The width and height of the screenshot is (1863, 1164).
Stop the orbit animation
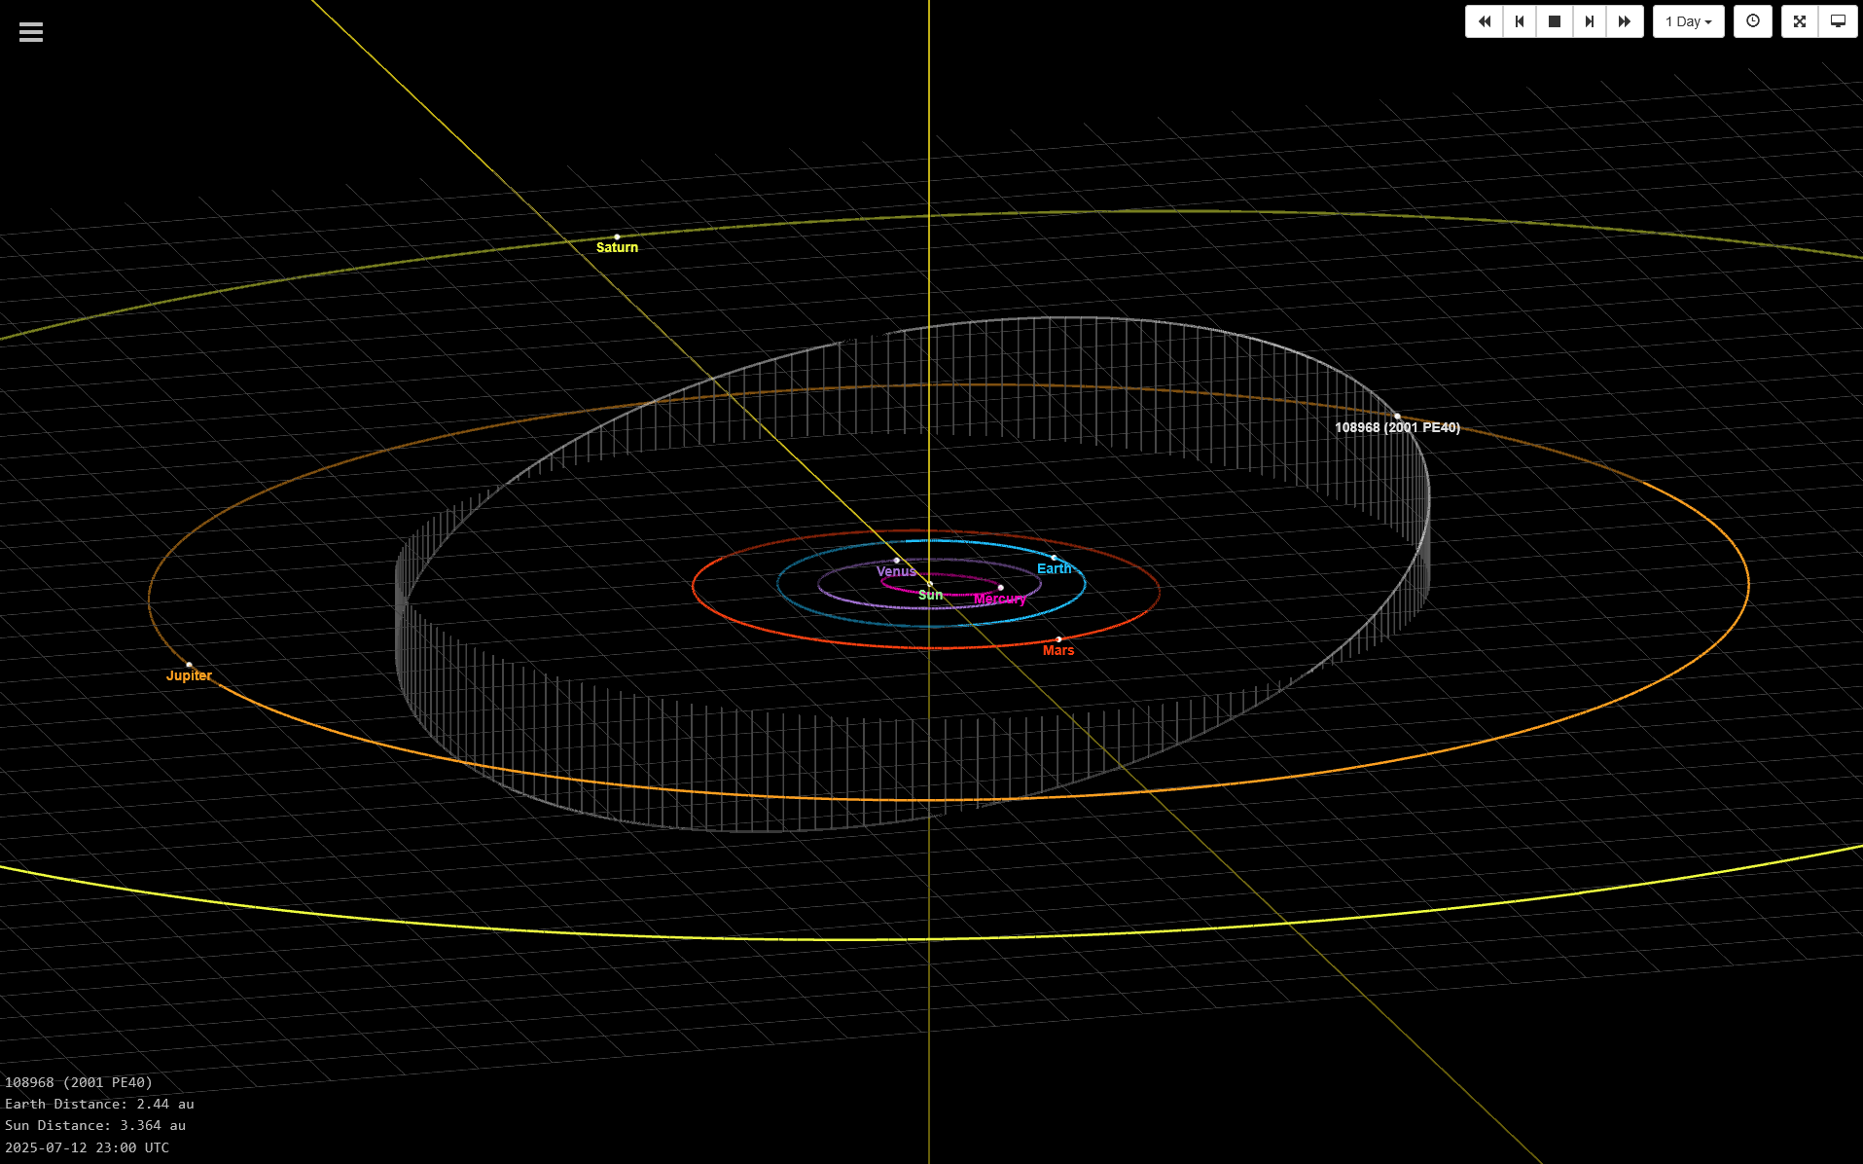(x=1554, y=21)
